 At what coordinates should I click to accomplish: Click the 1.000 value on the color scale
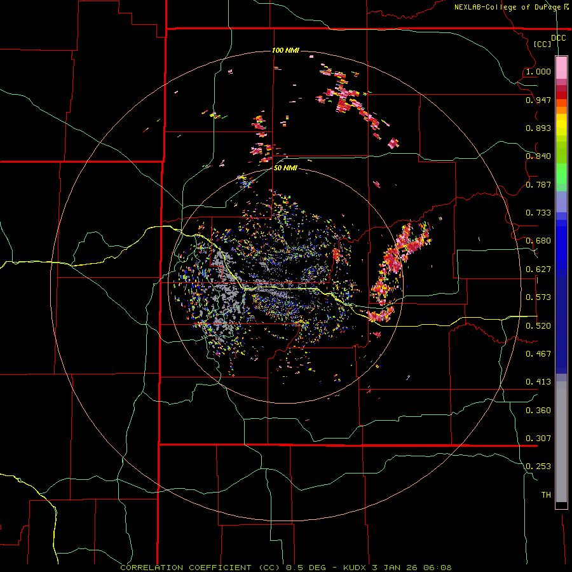[538, 71]
